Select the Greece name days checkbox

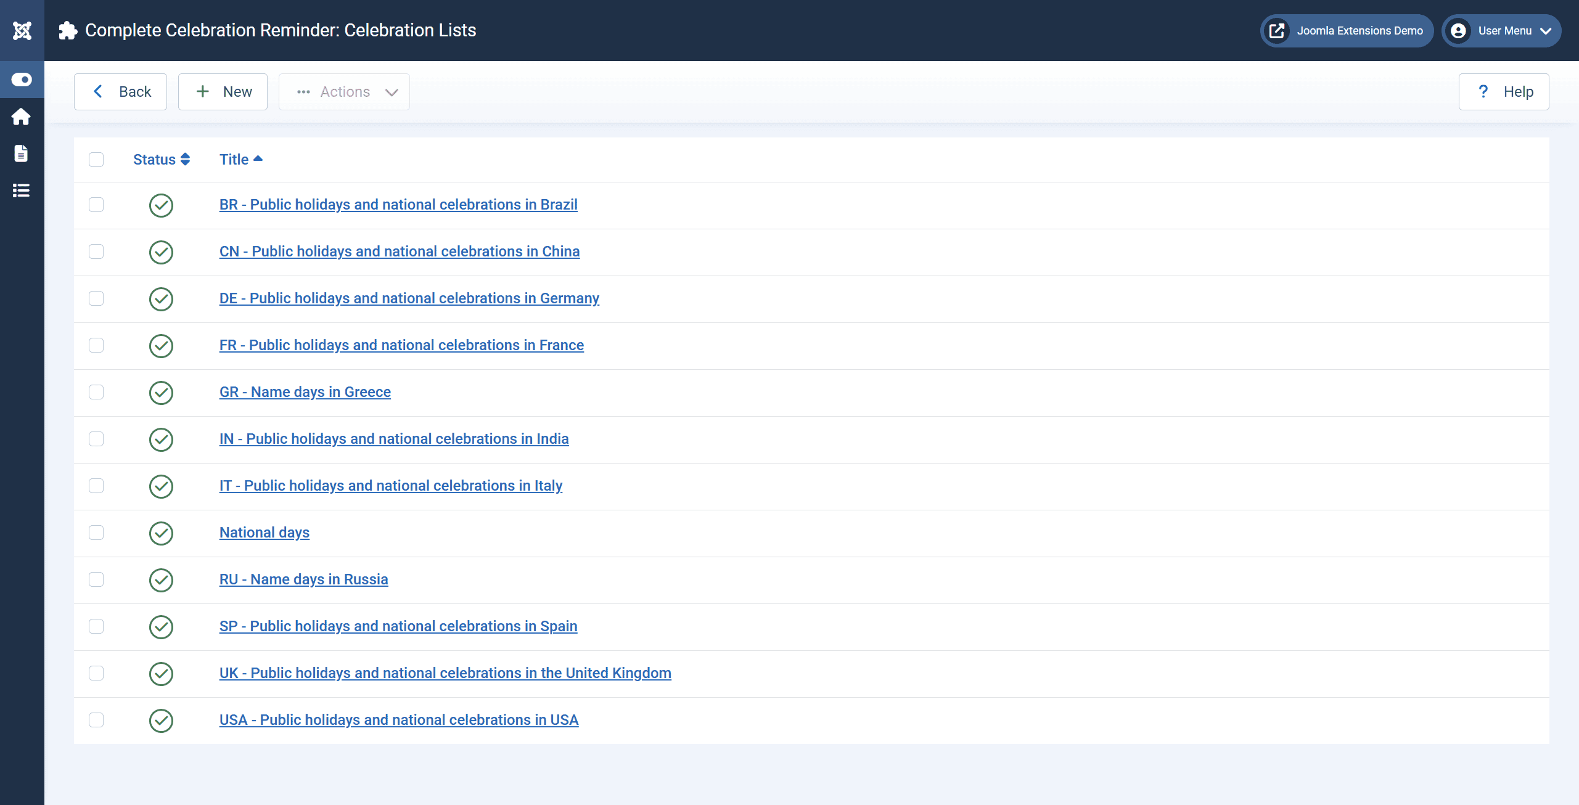click(x=96, y=392)
